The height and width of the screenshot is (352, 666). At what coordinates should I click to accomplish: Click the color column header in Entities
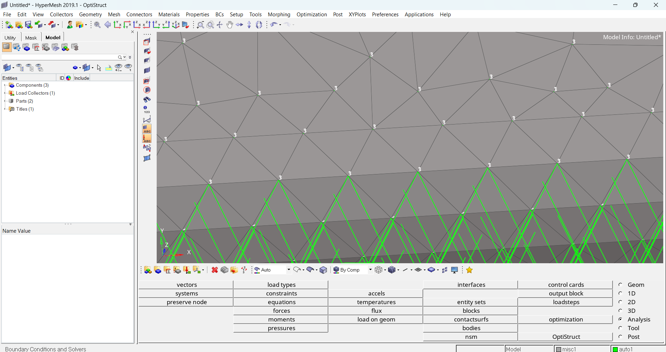(x=69, y=78)
